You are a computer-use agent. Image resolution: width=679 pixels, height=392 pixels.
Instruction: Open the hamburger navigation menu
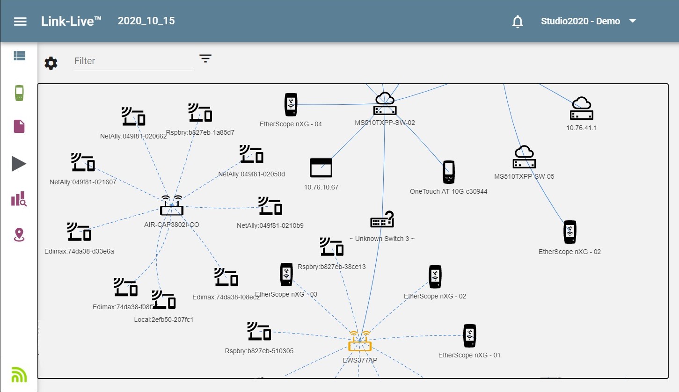coord(20,22)
